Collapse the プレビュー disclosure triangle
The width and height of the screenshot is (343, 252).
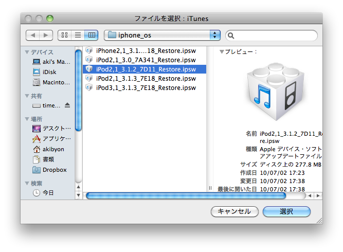click(222, 52)
